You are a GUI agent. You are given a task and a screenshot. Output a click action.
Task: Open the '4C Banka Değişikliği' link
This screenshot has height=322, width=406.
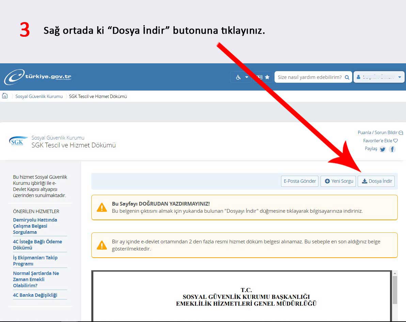pyautogui.click(x=35, y=295)
